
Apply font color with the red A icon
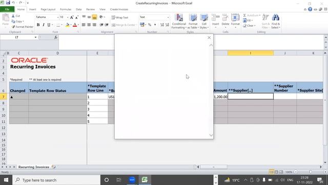tap(75, 25)
